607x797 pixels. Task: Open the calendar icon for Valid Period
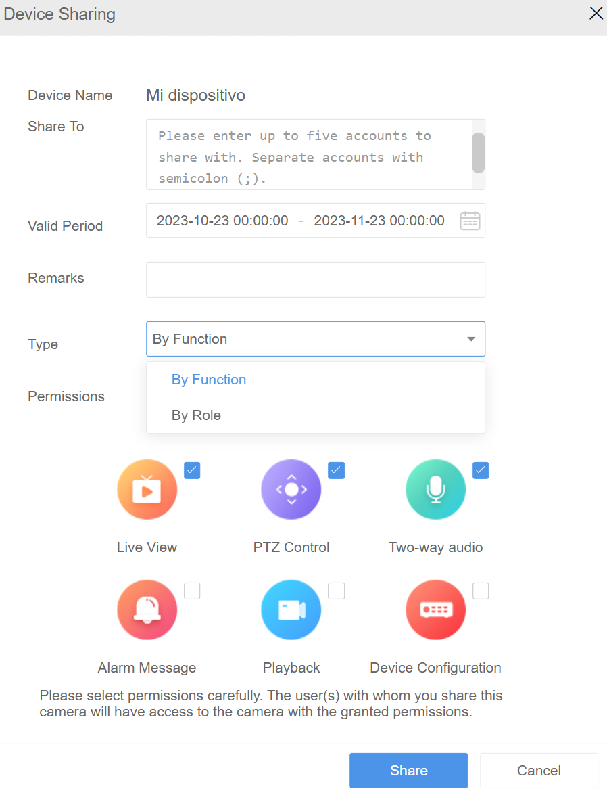click(470, 221)
